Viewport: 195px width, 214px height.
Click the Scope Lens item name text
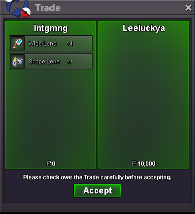pyautogui.click(x=44, y=61)
